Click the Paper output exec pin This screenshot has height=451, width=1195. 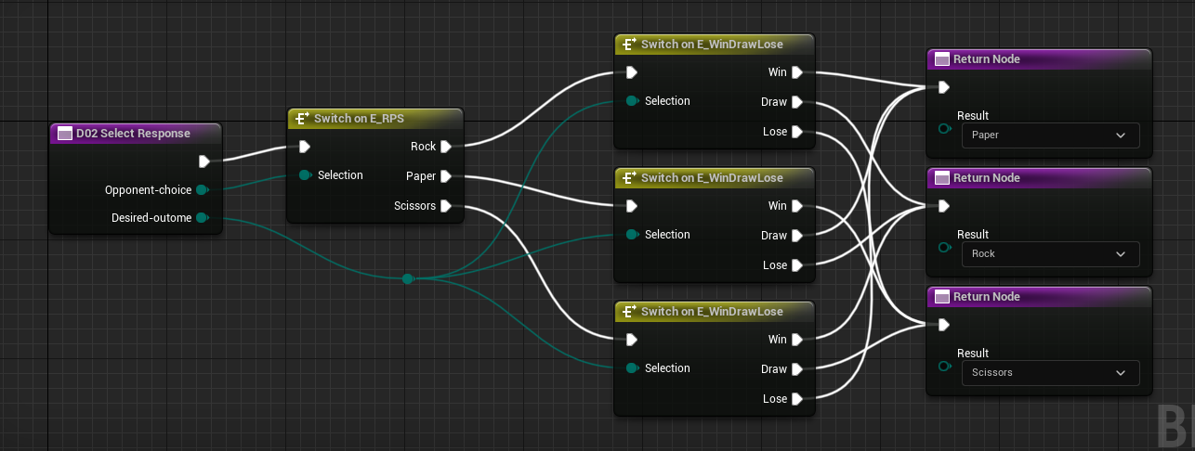[446, 176]
